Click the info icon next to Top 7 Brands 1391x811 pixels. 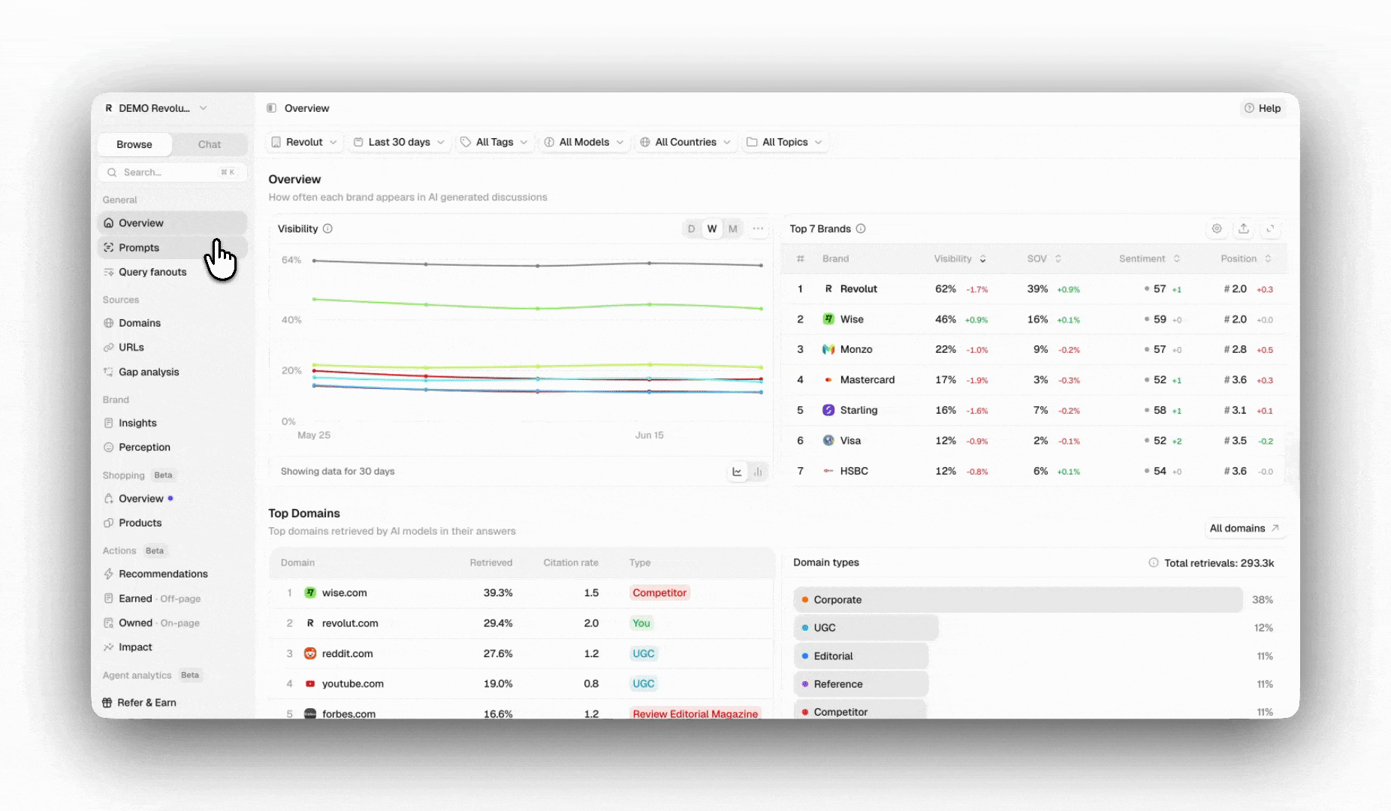pyautogui.click(x=861, y=229)
